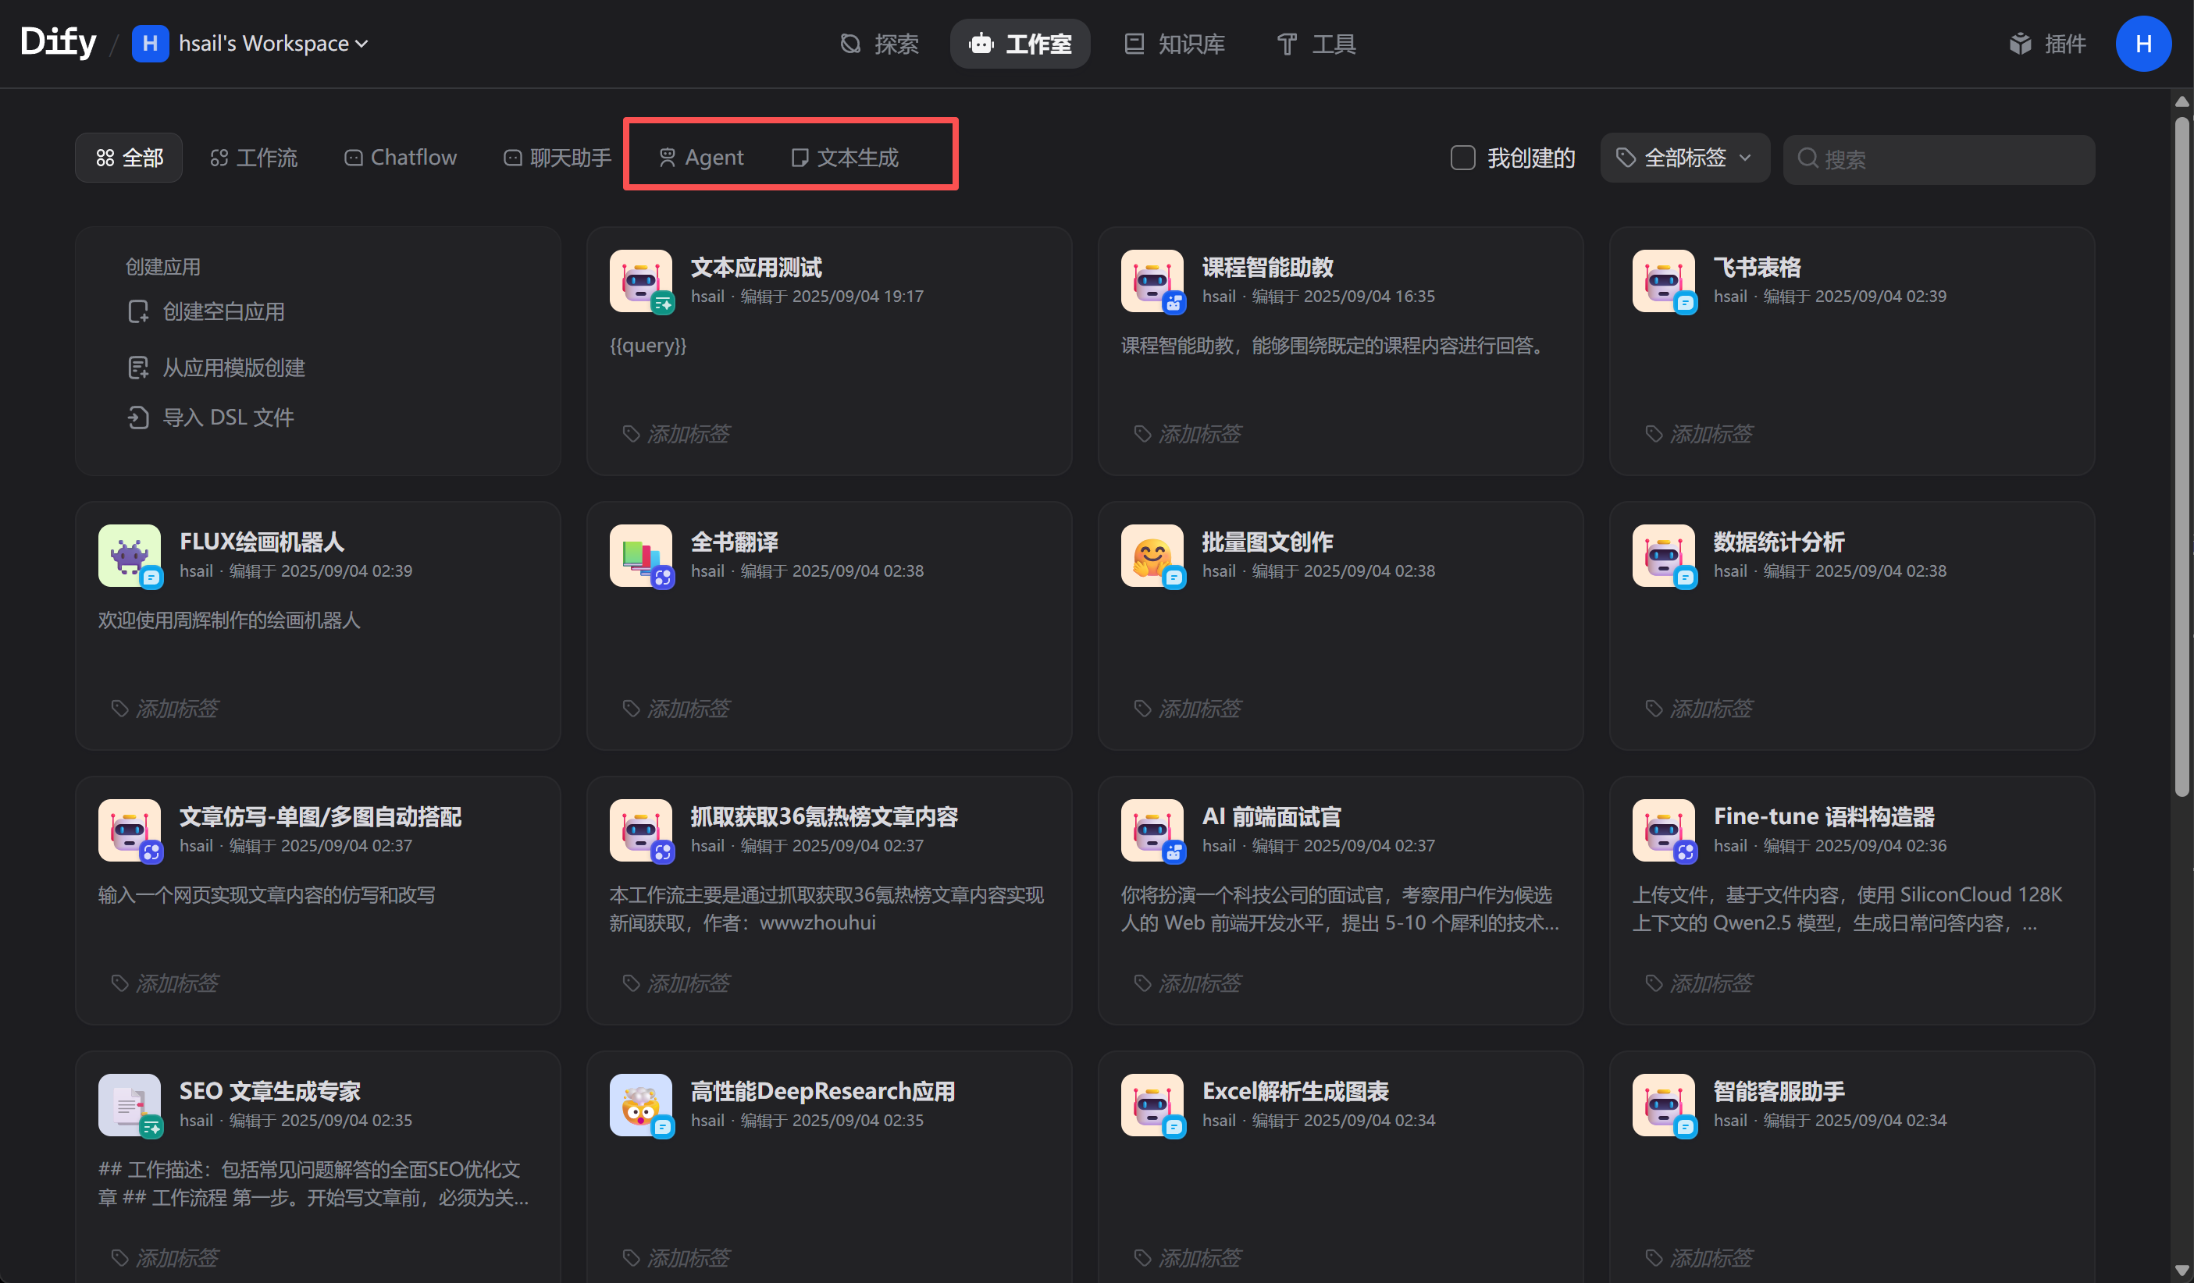
Task: Add a tag to AI 前端面试官
Action: tap(1188, 983)
